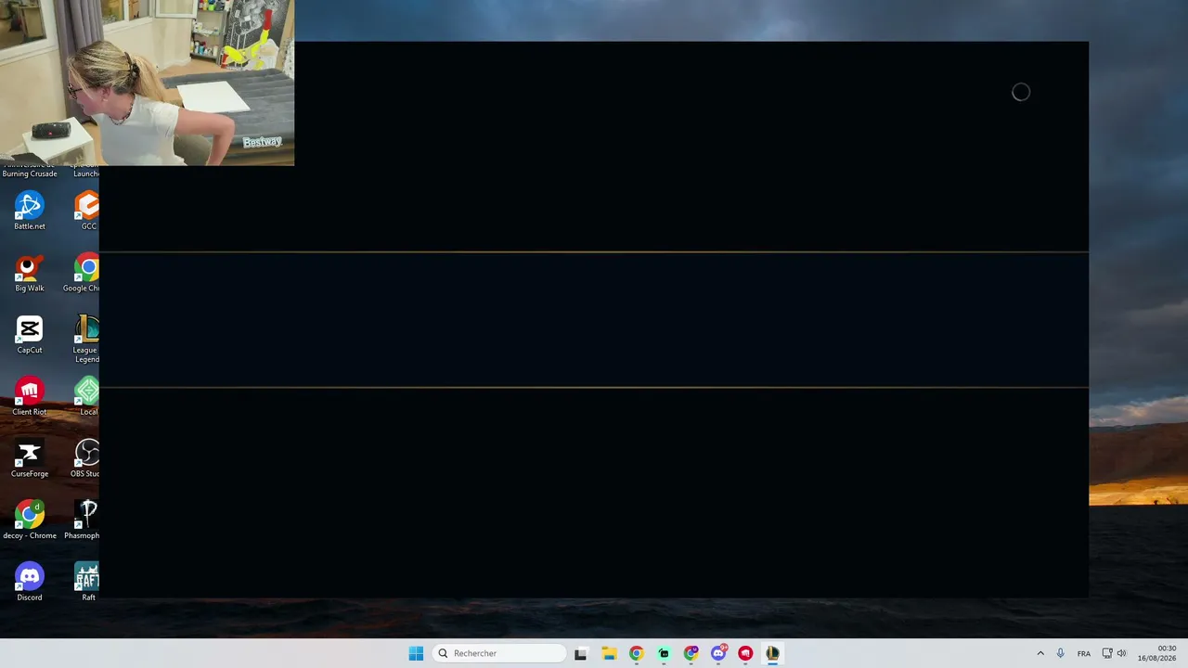
Task: Switch to the Chrome profile window on taskbar
Action: pos(691,653)
